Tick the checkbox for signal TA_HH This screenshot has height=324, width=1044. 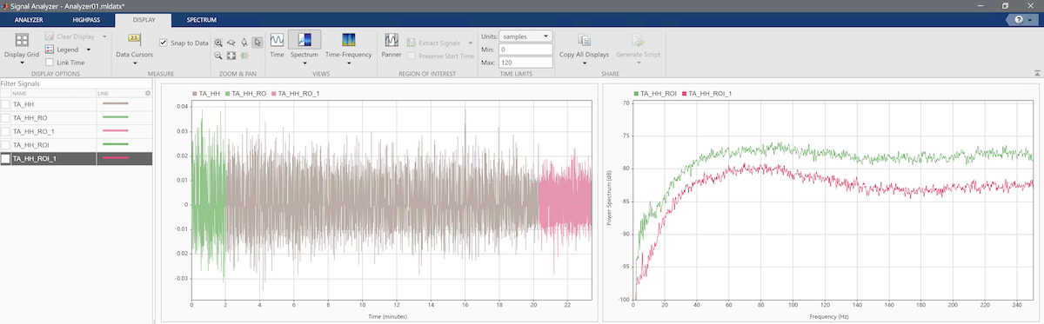pyautogui.click(x=6, y=104)
